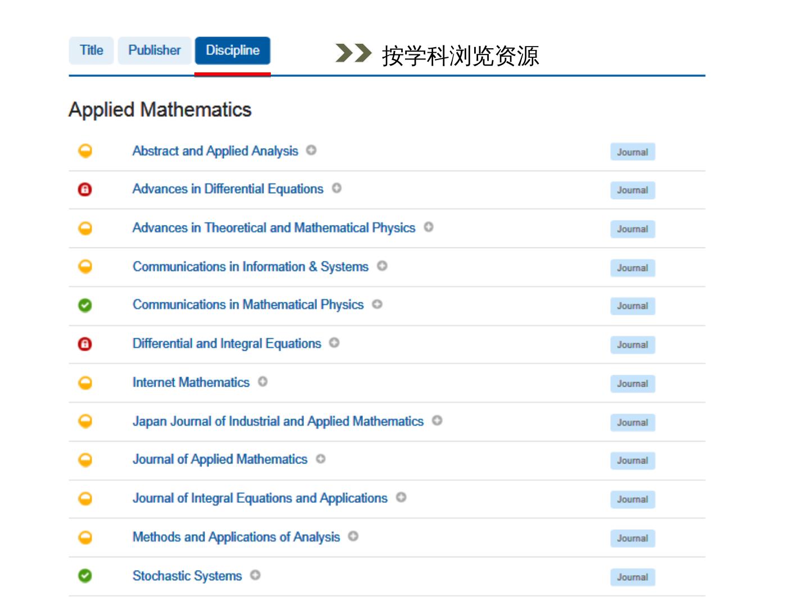The width and height of the screenshot is (809, 606).
Task: Open Japan Journal of Industrial and Applied Mathematics
Action: [278, 421]
